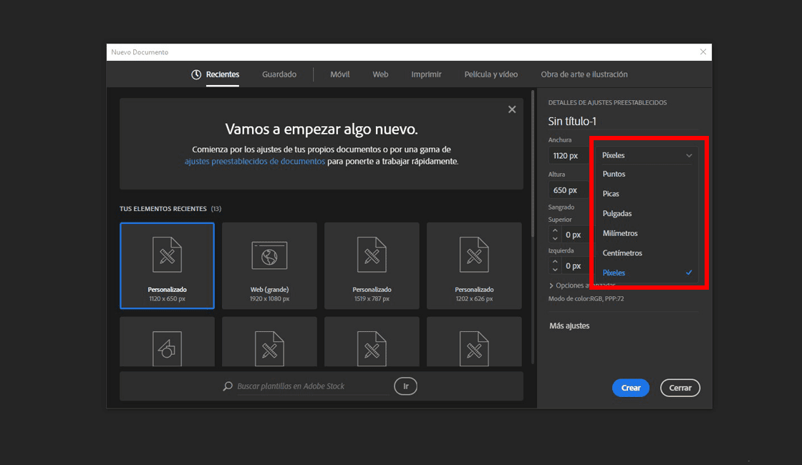Viewport: 802px width, 465px height.
Task: Choose Puntos from the units list
Action: point(614,174)
